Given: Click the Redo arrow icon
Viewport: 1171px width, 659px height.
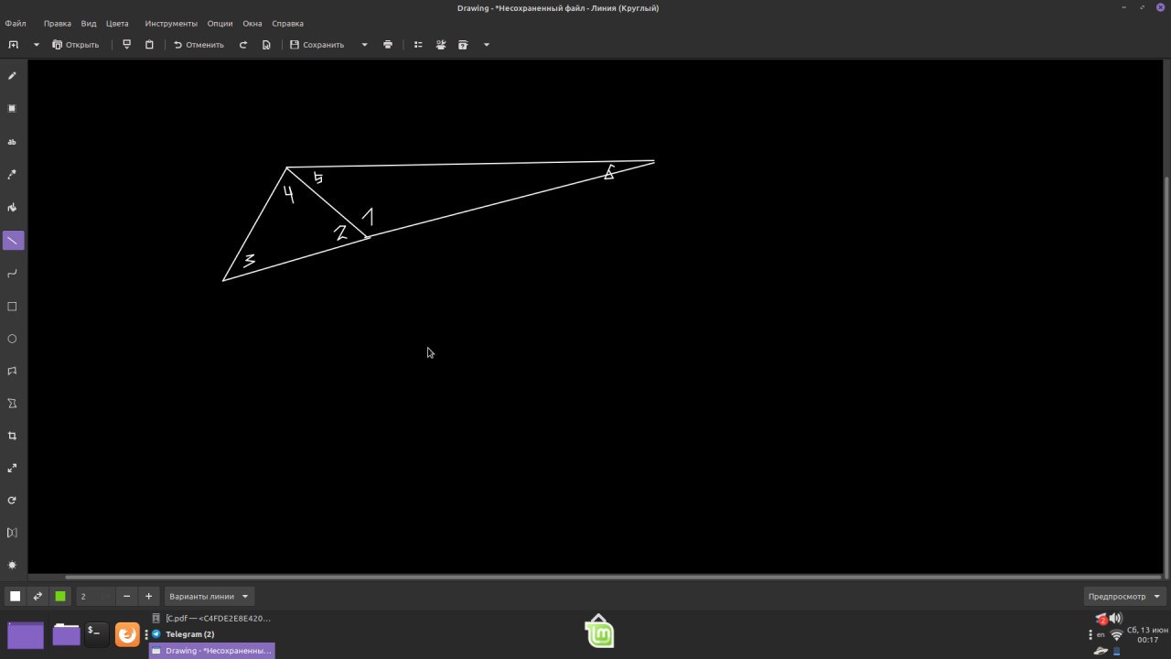Looking at the screenshot, I should [x=243, y=44].
